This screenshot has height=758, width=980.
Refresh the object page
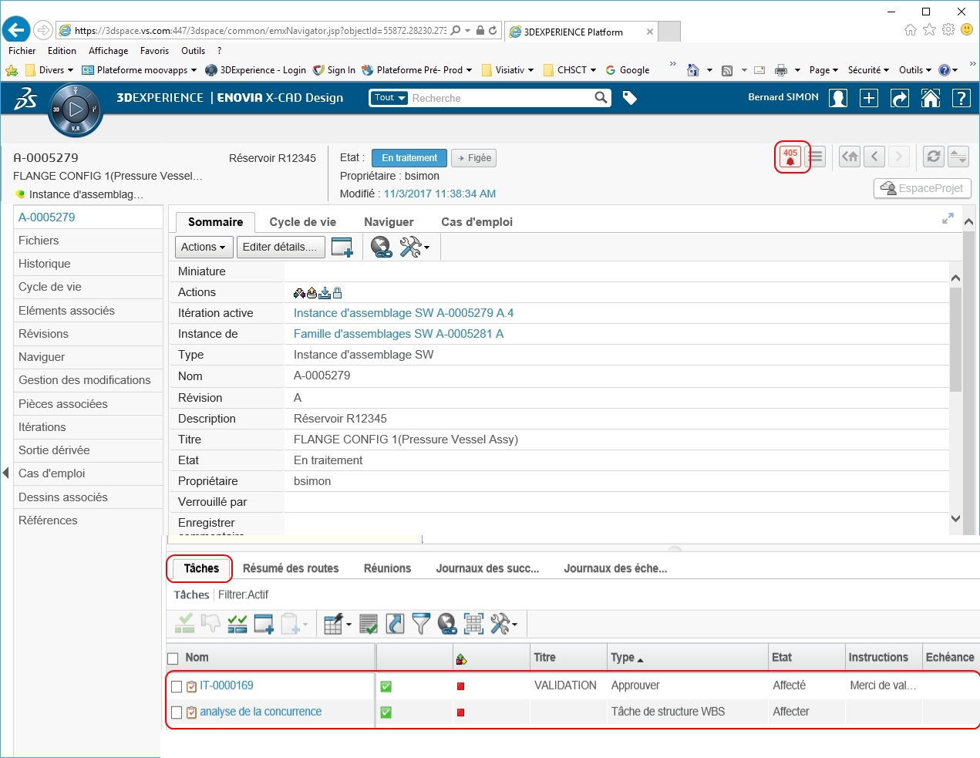click(x=934, y=157)
